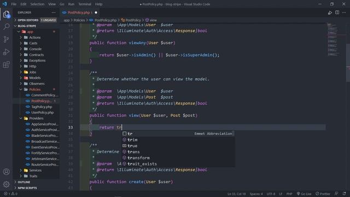The image size is (350, 197).
Task: Click the PHP language mode indicator
Action: point(289,194)
